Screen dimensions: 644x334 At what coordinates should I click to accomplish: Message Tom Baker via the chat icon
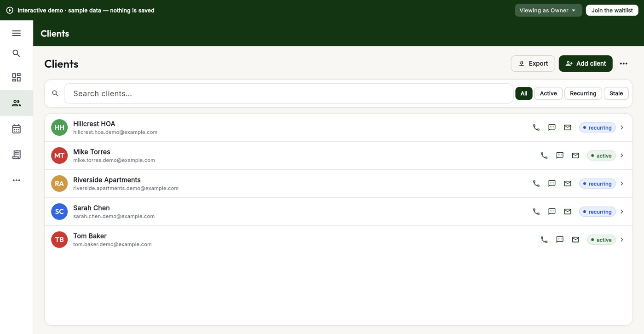tap(560, 240)
